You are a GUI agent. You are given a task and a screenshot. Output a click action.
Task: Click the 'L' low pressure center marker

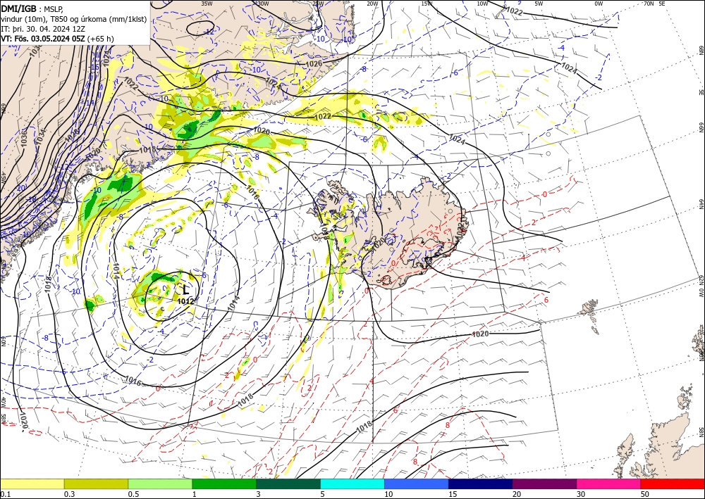(x=185, y=290)
